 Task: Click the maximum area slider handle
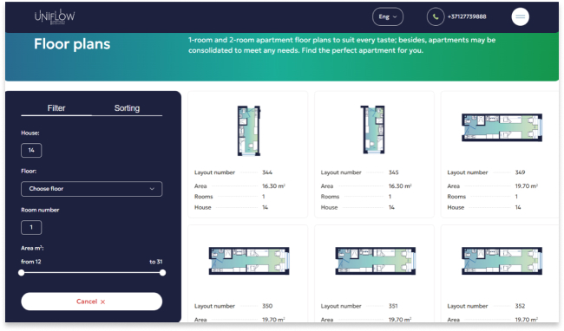[x=162, y=273]
